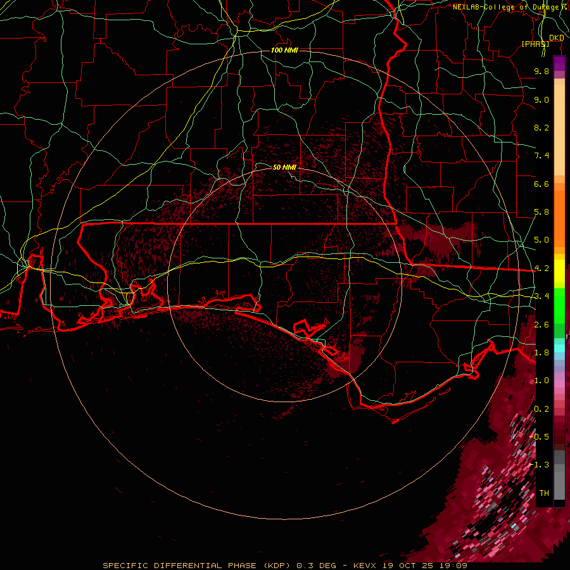Click the 5.8 value on the color scale
The height and width of the screenshot is (570, 570).
click(x=541, y=212)
